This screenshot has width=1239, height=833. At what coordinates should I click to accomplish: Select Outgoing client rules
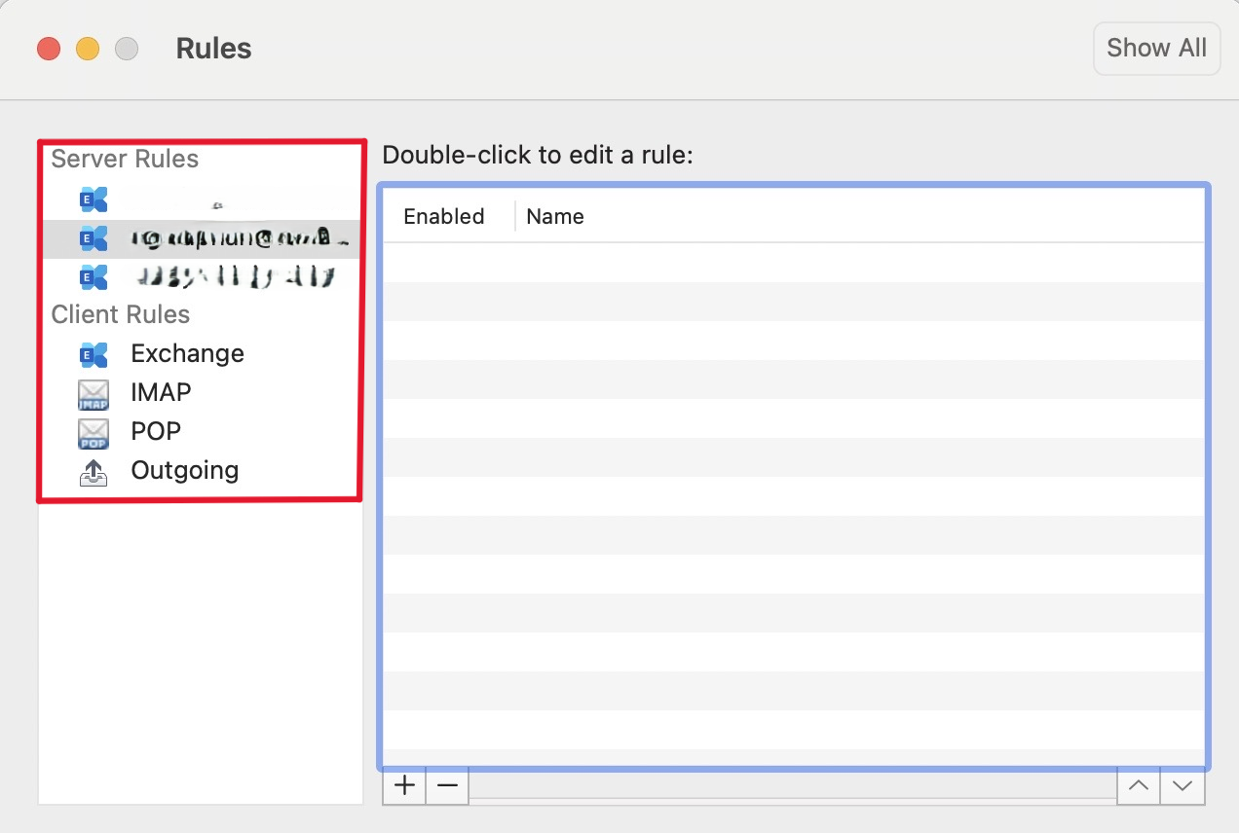point(185,471)
